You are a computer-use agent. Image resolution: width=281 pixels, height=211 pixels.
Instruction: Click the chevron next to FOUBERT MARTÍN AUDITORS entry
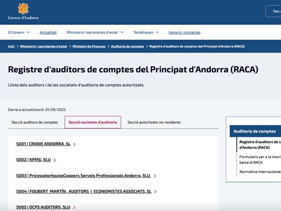click(155, 192)
